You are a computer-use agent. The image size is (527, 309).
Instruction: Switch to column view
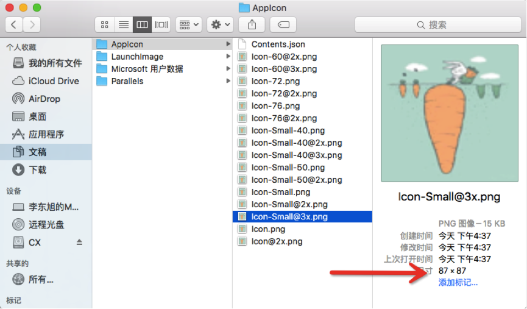(x=142, y=24)
